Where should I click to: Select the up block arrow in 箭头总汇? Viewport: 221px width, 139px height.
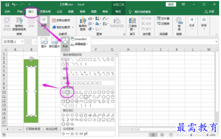click(72, 115)
